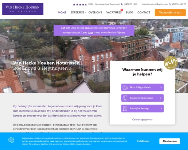Screen dimensions: 188x150
Task: Click the arrow on Bedrijf & Beroep button
Action: 161,108
